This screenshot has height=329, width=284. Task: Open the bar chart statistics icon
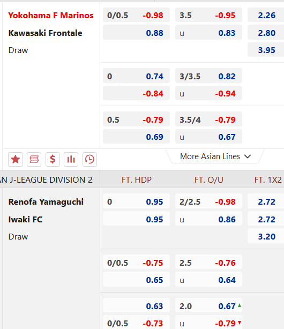click(x=71, y=159)
